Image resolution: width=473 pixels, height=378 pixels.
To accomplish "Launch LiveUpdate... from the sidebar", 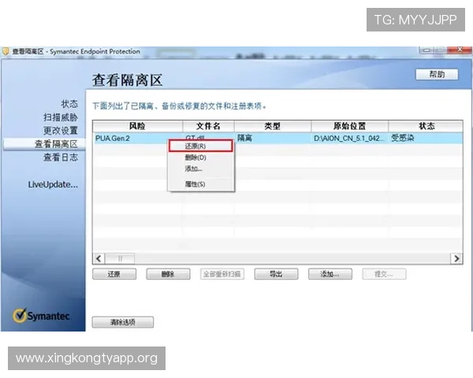I will coord(53,184).
